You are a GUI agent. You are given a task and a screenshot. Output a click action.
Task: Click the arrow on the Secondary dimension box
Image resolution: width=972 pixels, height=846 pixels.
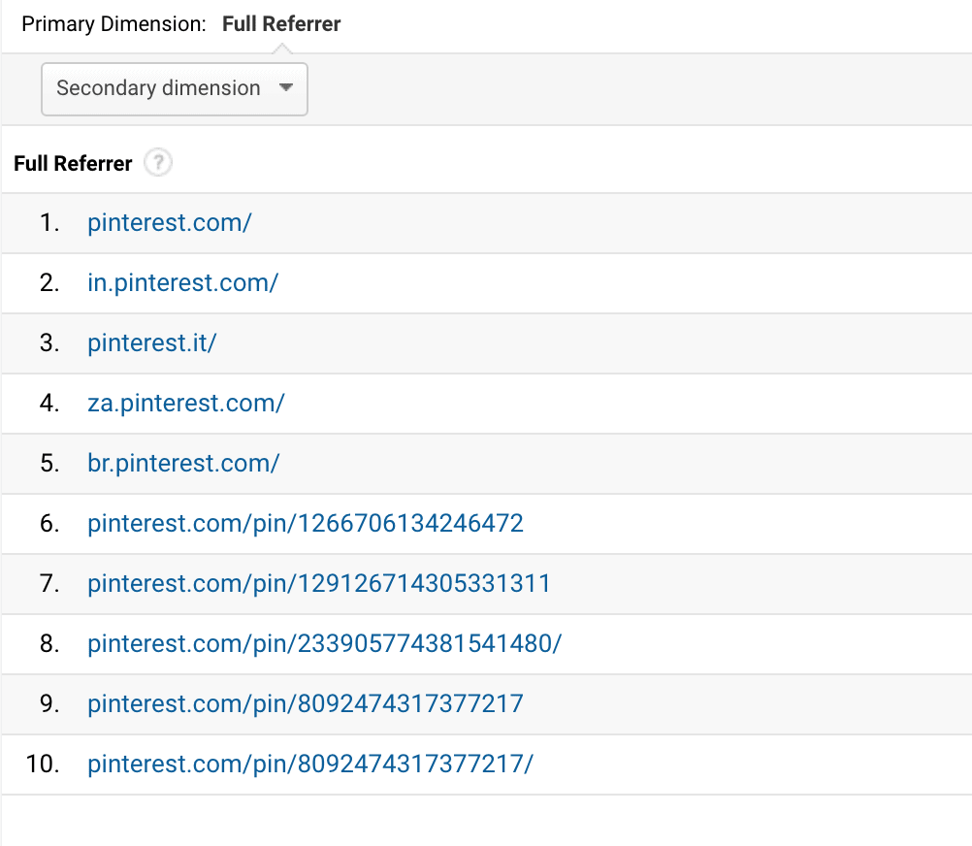pos(286,87)
